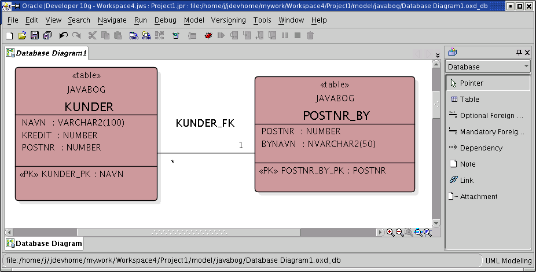This screenshot has height=272, width=536.
Task: Click the KUNDER_FK relationship label
Action: point(205,123)
